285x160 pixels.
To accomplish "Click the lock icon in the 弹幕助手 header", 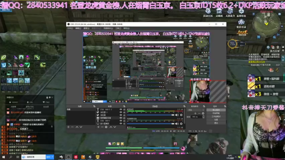I will [x=47, y=97].
